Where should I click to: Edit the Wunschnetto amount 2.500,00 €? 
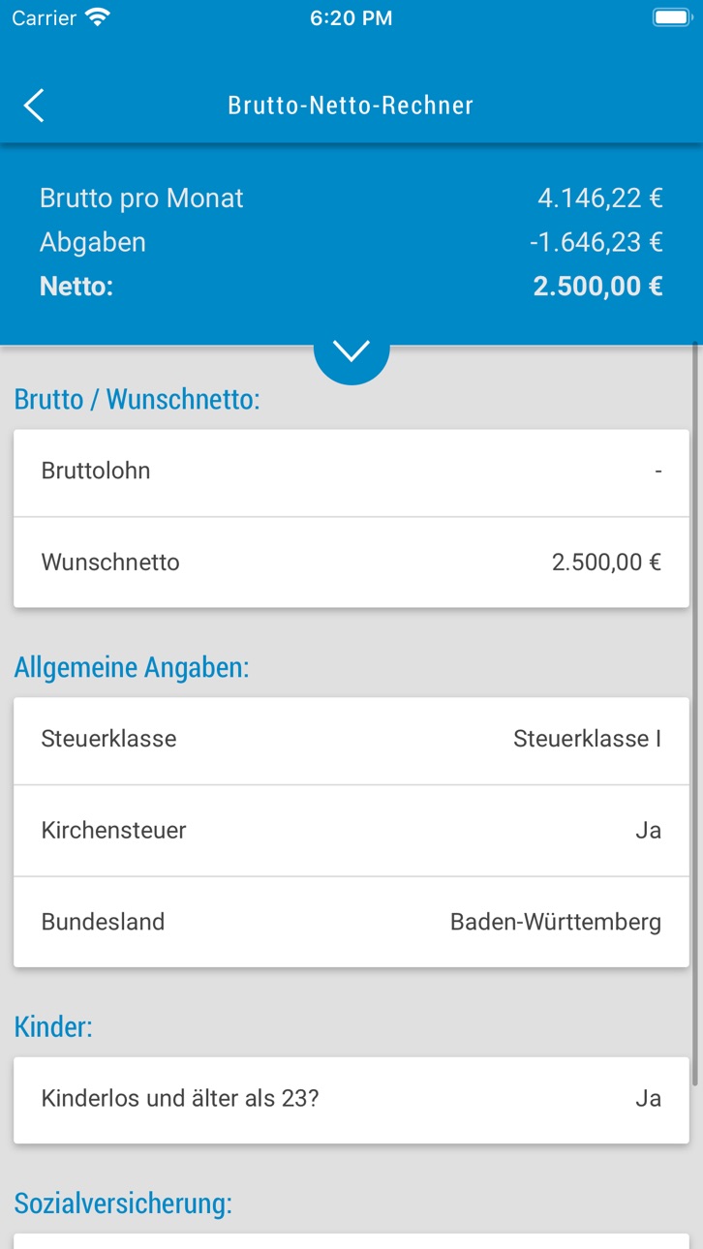click(606, 563)
